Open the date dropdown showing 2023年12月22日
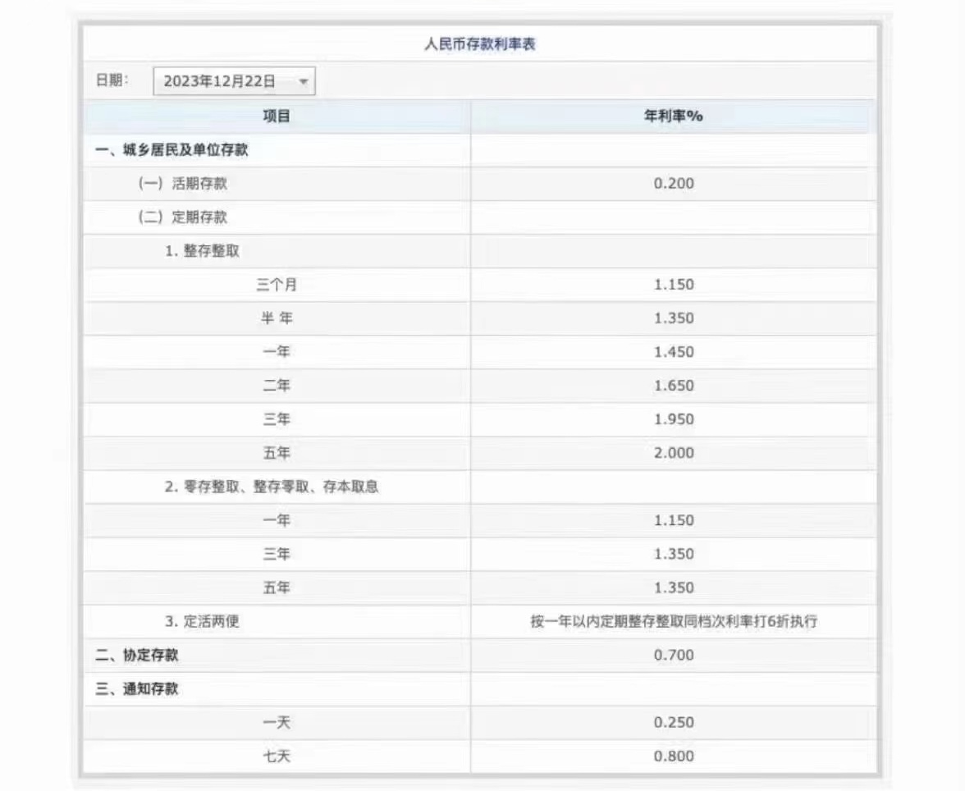965x791 pixels. (x=234, y=81)
